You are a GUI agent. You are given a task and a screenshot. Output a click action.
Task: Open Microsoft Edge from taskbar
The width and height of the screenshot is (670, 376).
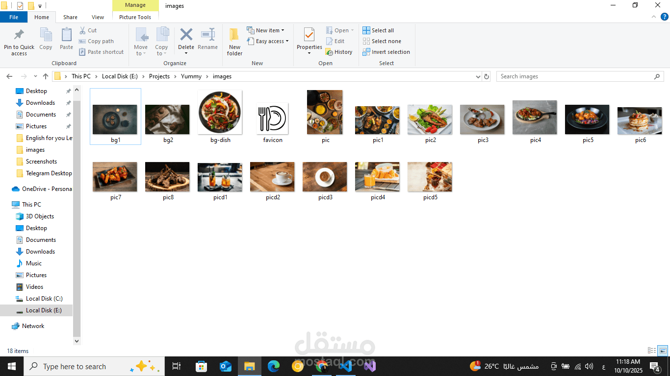(x=274, y=366)
